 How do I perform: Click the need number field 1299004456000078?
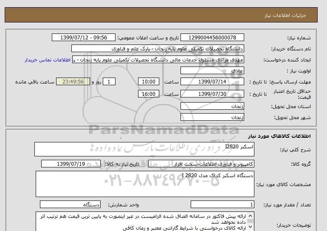(212, 37)
